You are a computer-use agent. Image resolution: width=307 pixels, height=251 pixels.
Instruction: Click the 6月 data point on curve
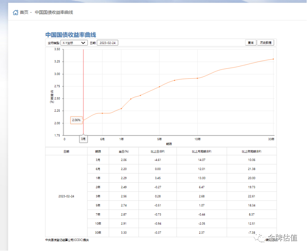click(102, 113)
